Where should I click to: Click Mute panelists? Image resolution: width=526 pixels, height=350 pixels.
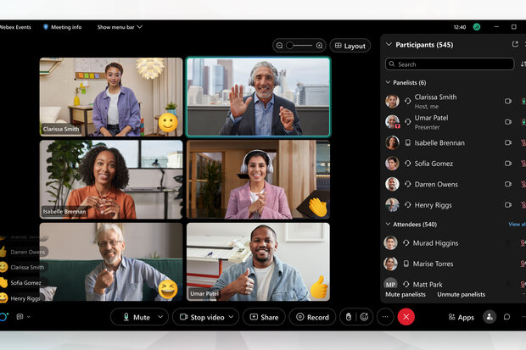pos(406,294)
